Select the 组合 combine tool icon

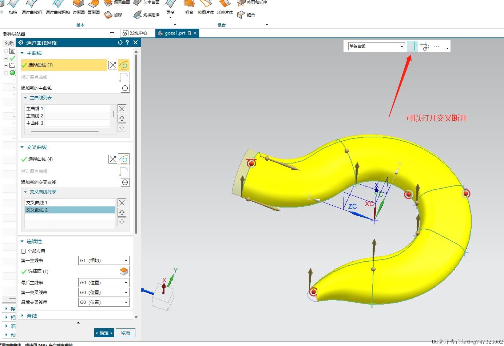189,8
